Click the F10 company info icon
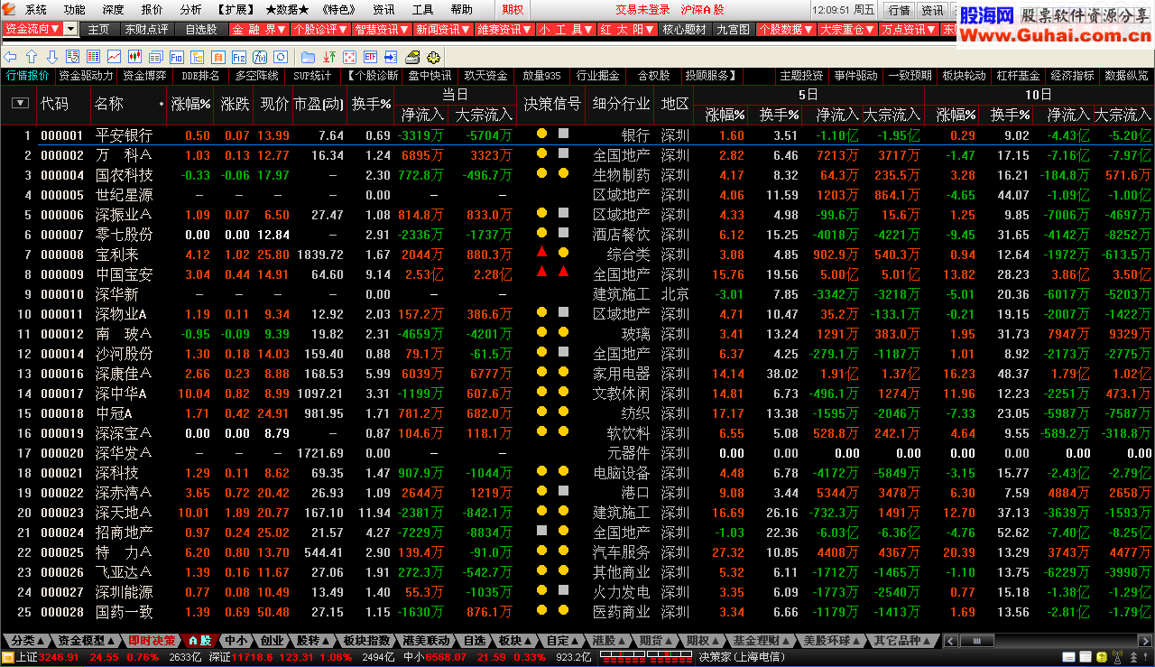The image size is (1155, 667). (177, 56)
